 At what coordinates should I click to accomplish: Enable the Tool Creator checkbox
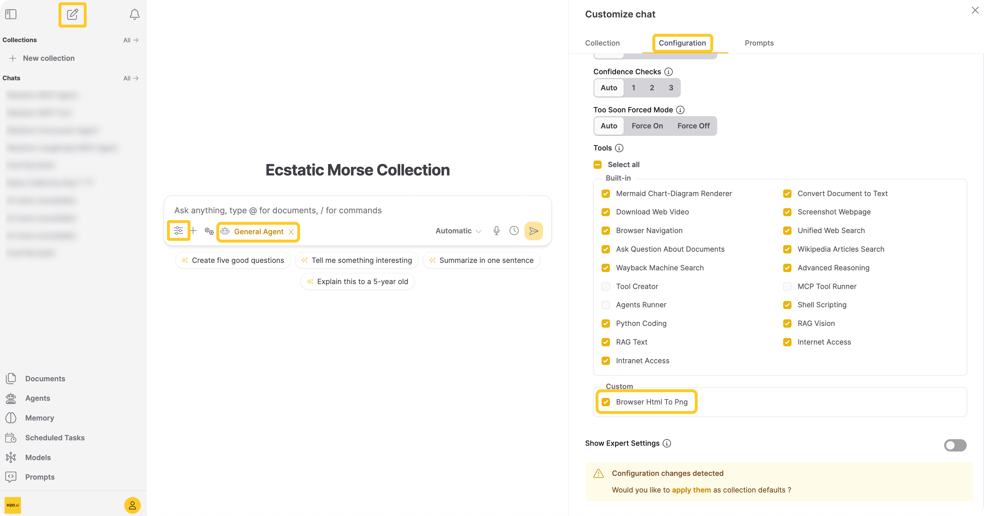click(x=605, y=286)
